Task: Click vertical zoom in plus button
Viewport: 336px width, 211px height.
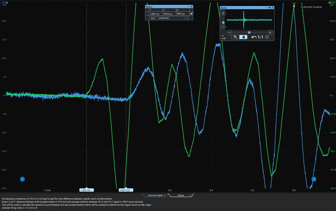Action: point(223,13)
